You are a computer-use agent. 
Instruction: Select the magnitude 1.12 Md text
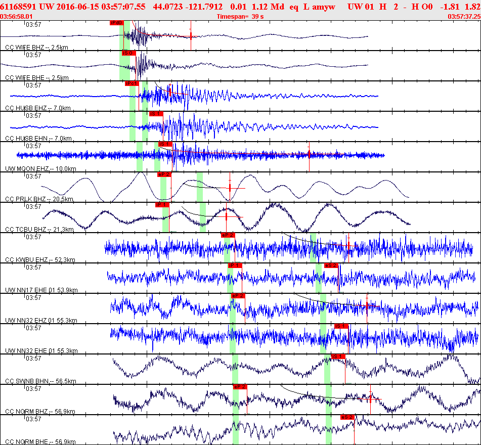268,7
